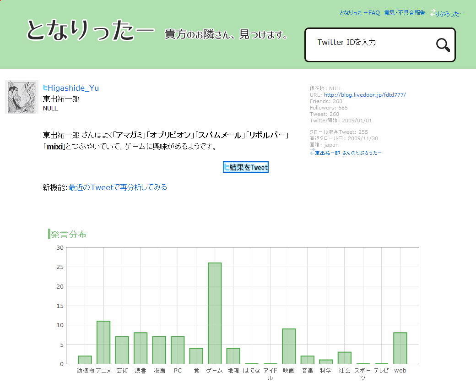Image resolution: width=476 pixels, height=389 pixels.
Task: Click the 動植物 bar in the chart
Action: click(x=85, y=360)
